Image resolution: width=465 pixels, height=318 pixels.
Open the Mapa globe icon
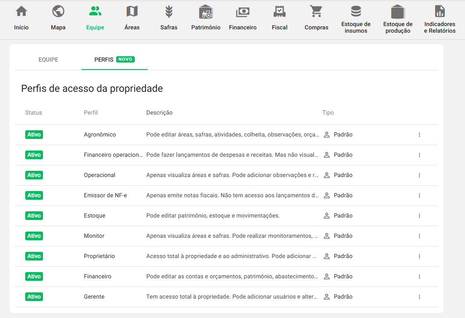pos(58,12)
